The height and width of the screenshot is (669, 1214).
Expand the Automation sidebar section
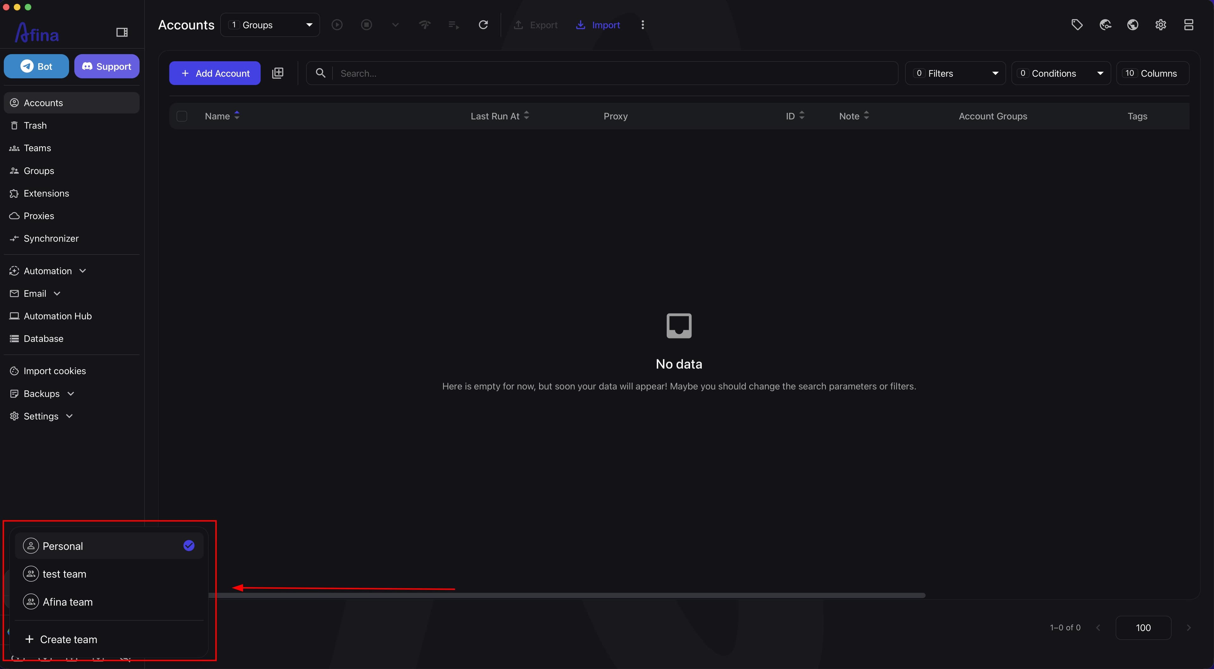48,271
